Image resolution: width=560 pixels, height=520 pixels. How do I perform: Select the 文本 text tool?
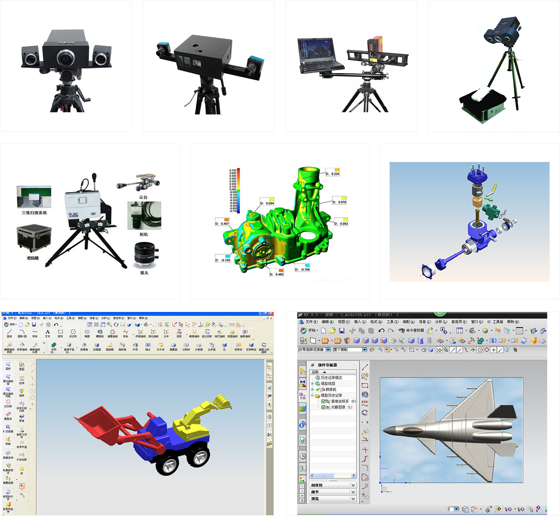tap(48, 333)
